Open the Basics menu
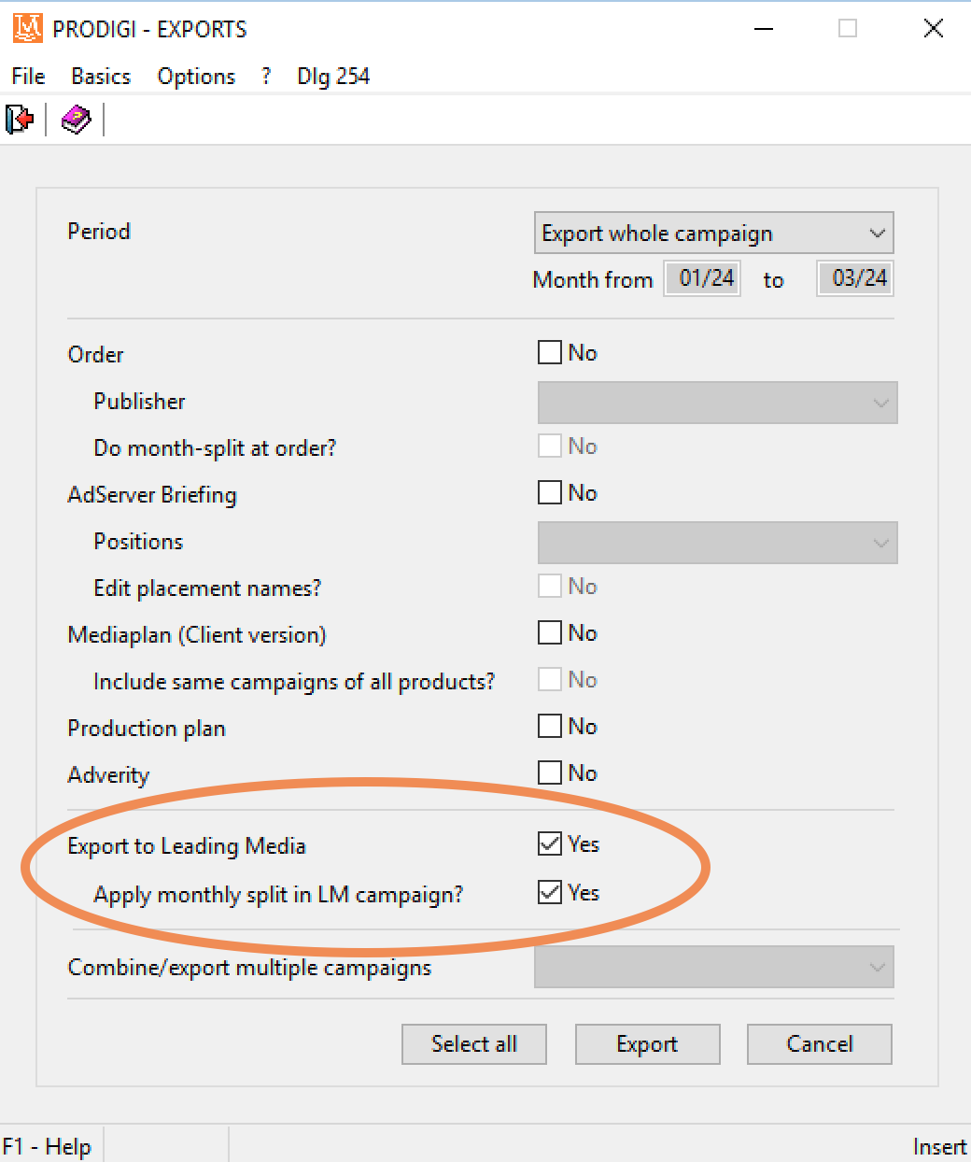971x1162 pixels. coord(101,77)
